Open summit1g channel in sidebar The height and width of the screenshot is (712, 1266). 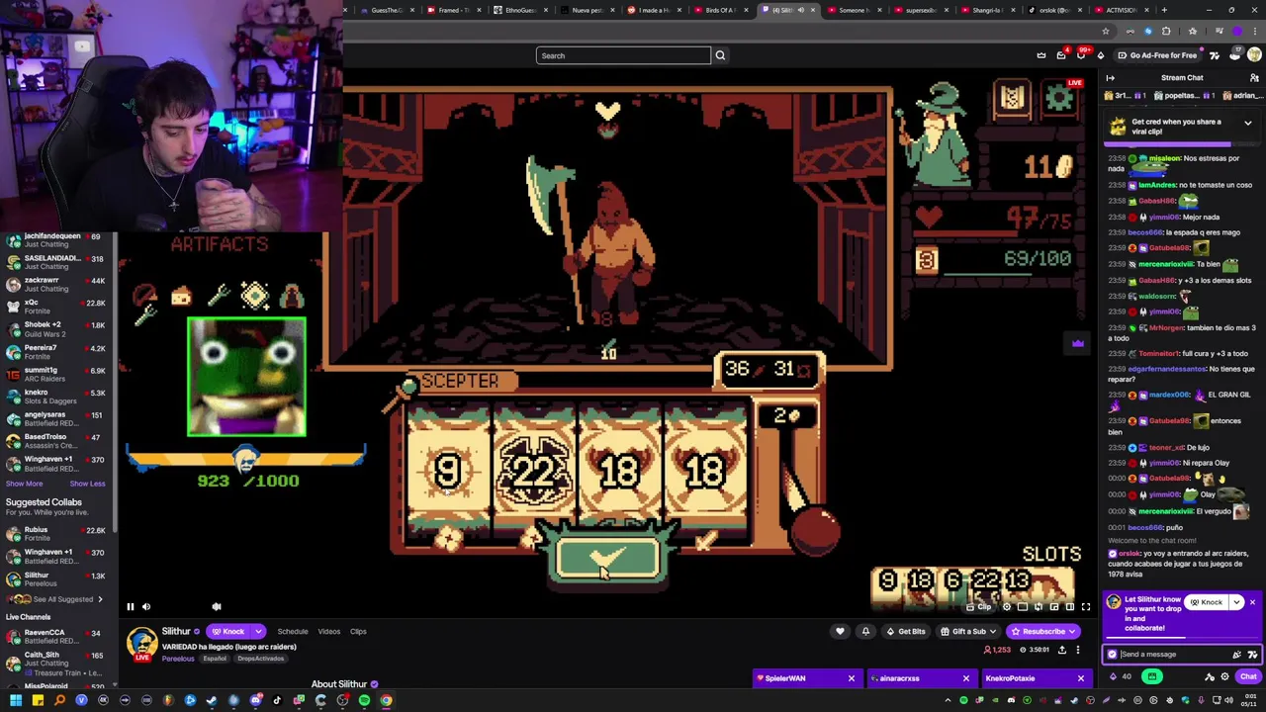pos(58,375)
